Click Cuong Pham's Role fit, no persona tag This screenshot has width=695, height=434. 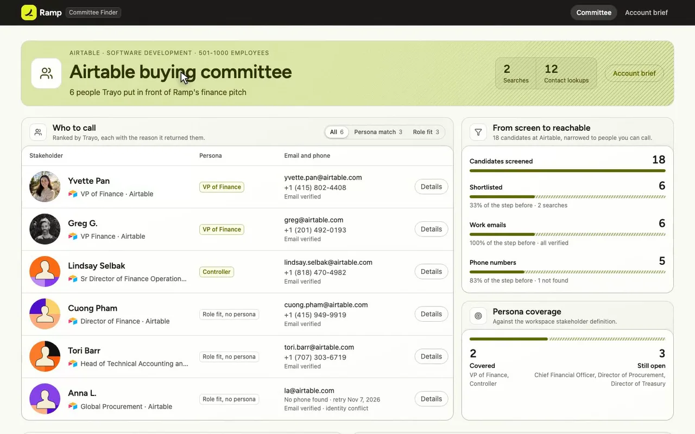[229, 314]
